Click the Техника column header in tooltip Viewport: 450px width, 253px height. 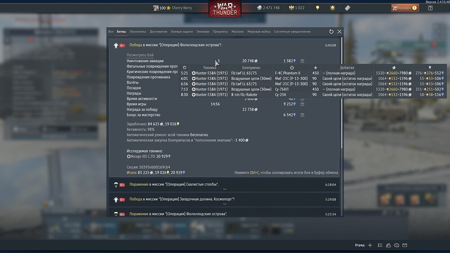tap(210, 68)
